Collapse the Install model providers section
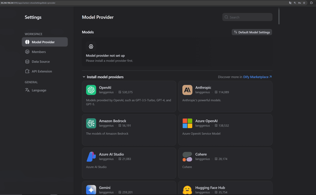Screen dimensions: 316x195 pyautogui.click(x=84, y=77)
